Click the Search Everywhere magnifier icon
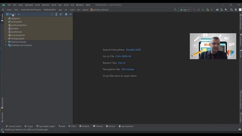Image resolution: width=242 pixels, height=136 pixels. pos(231,9)
